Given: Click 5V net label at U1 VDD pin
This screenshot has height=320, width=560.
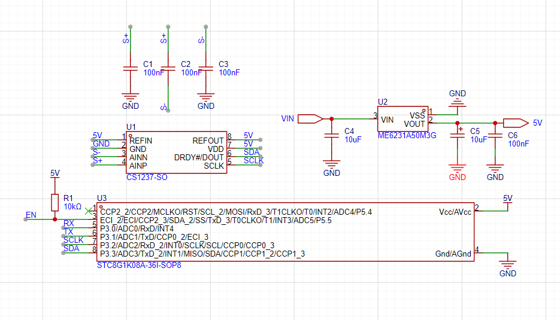Looking at the screenshot, I should point(248,144).
